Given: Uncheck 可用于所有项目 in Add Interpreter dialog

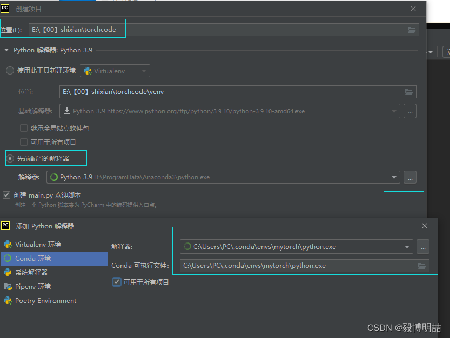Looking at the screenshot, I should point(117,282).
